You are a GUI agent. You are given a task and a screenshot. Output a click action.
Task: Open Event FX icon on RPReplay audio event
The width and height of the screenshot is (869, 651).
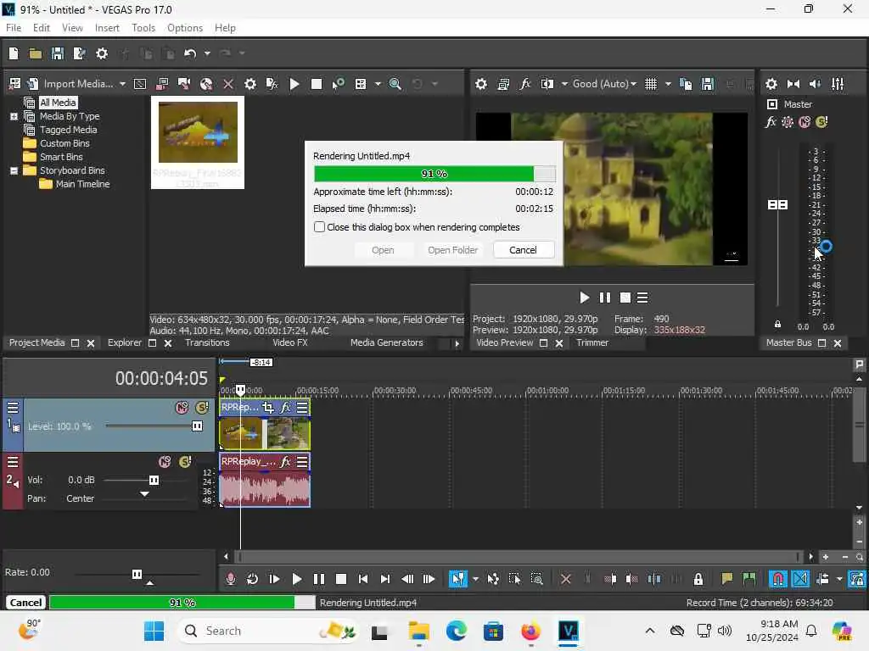click(285, 462)
